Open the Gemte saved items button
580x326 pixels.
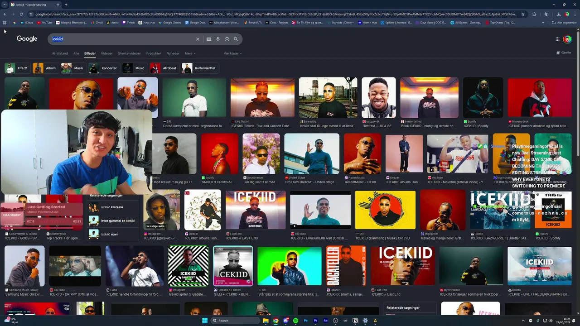click(x=564, y=53)
